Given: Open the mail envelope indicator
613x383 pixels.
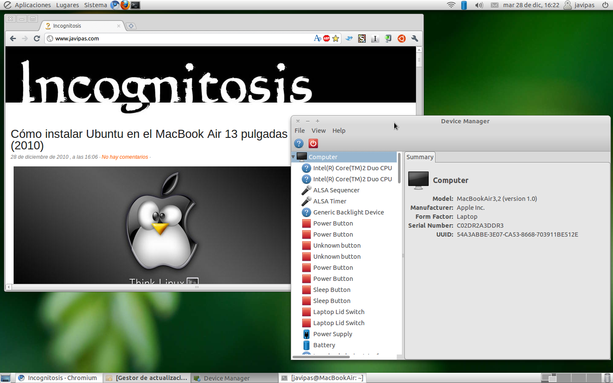Looking at the screenshot, I should click(x=494, y=5).
